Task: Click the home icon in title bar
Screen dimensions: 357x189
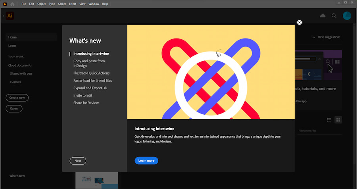Action: point(13,4)
